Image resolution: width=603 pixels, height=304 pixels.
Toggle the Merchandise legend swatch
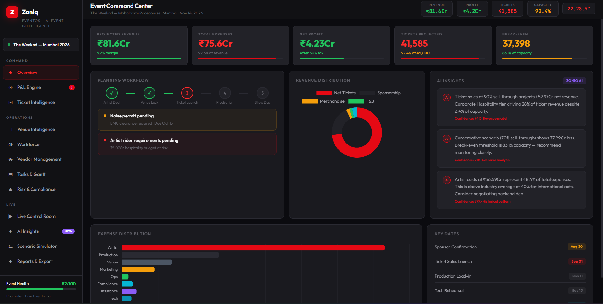[310, 101]
